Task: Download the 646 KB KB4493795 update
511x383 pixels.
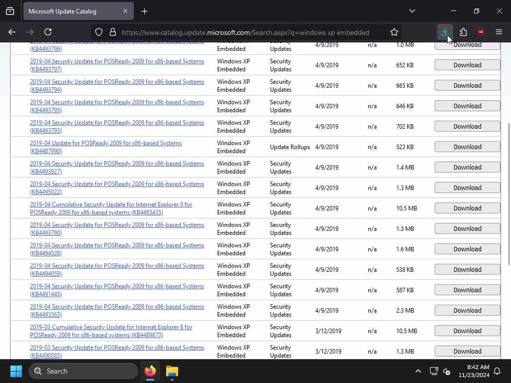Action: click(x=467, y=106)
